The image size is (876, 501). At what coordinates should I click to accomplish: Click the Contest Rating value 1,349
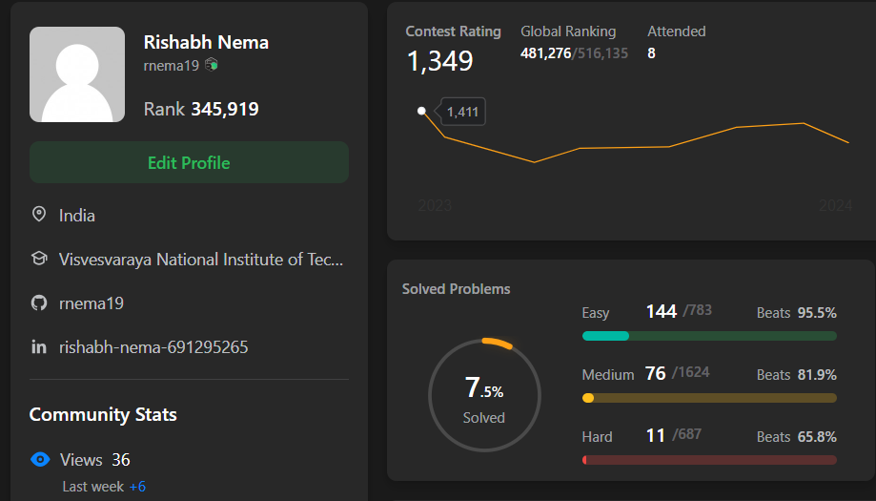click(x=439, y=61)
